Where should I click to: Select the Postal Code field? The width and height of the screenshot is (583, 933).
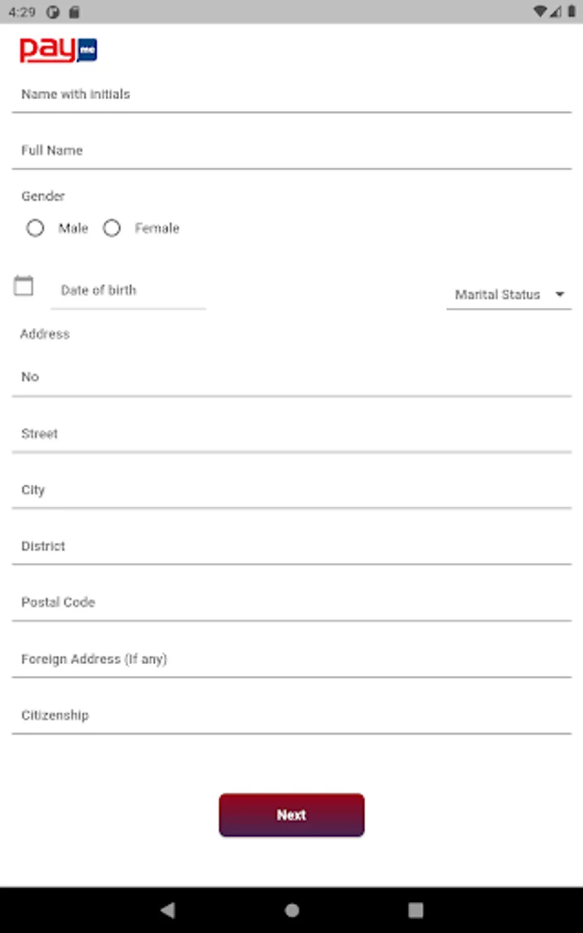(x=291, y=603)
